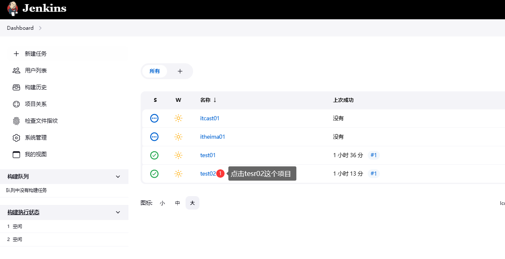Click the window icon for 我的视图
The image size is (505, 259).
(16, 154)
